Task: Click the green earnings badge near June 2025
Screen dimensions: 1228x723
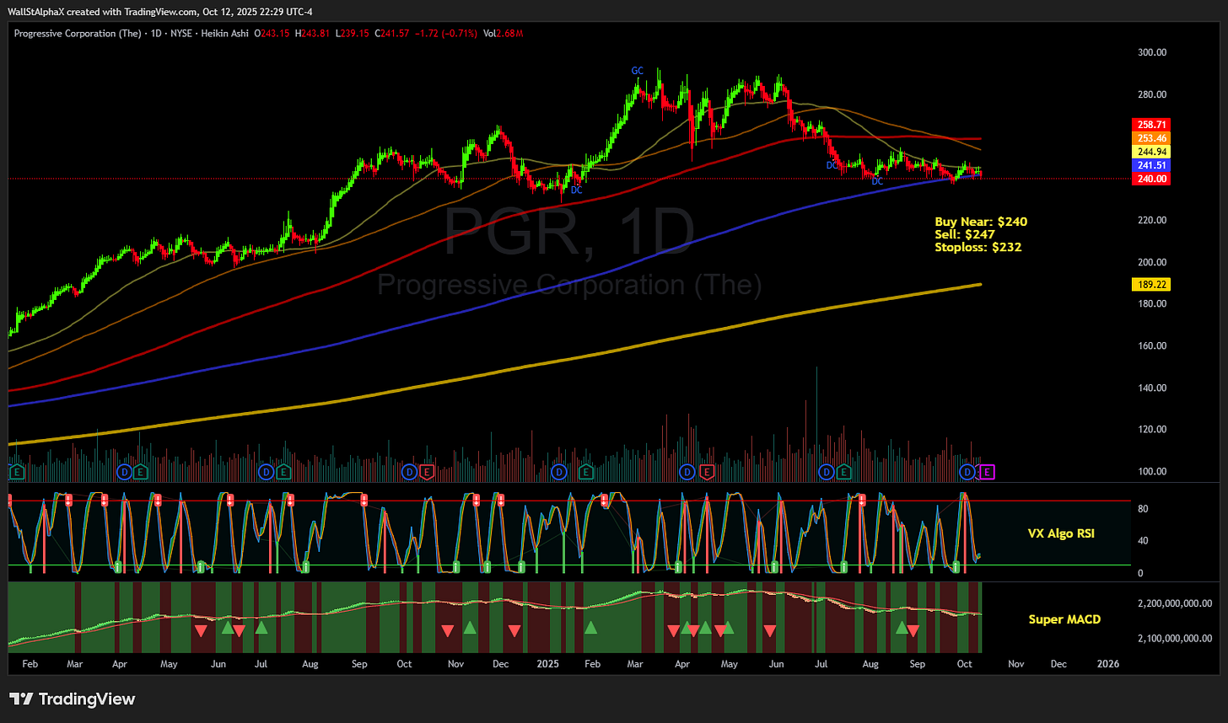Action: coord(843,473)
